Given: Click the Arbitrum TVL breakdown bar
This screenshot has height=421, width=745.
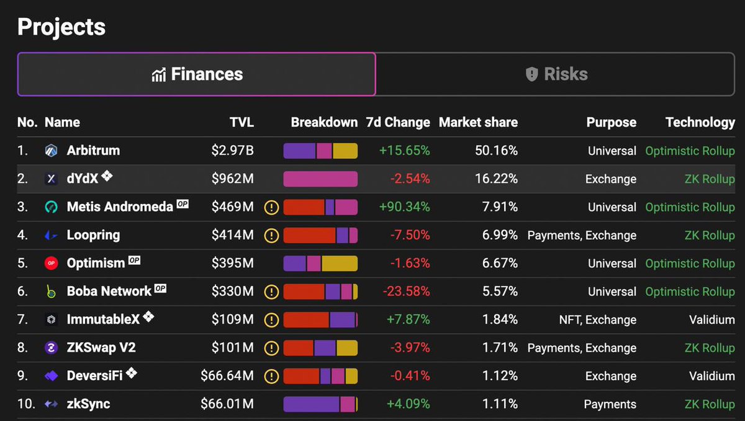Looking at the screenshot, I should [320, 151].
